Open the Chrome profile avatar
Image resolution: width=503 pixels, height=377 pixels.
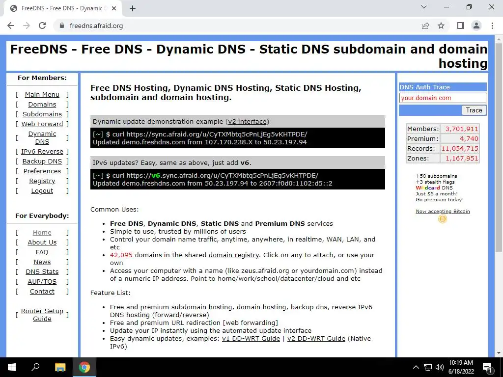[x=476, y=26]
